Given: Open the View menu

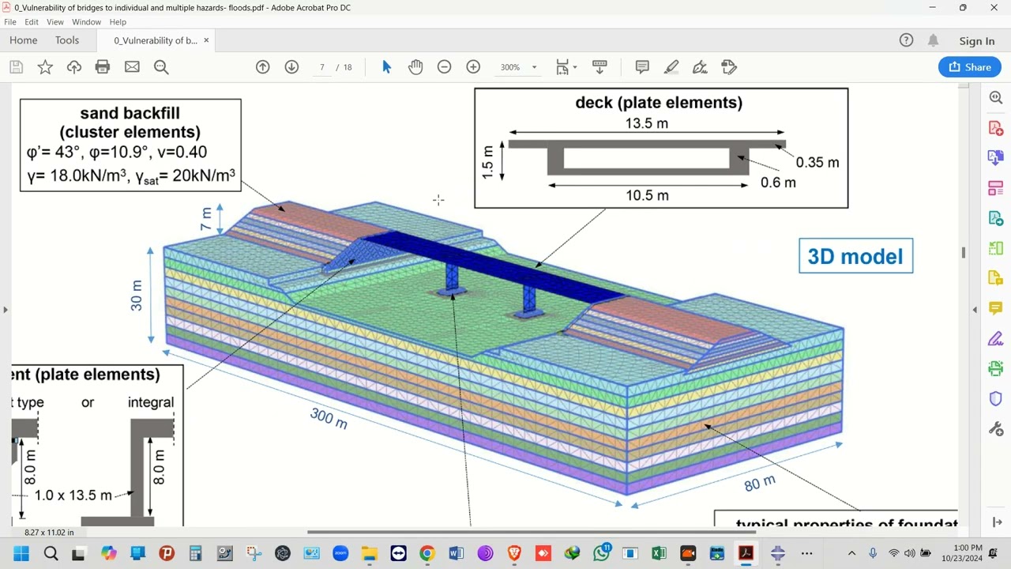Looking at the screenshot, I should tap(55, 22).
